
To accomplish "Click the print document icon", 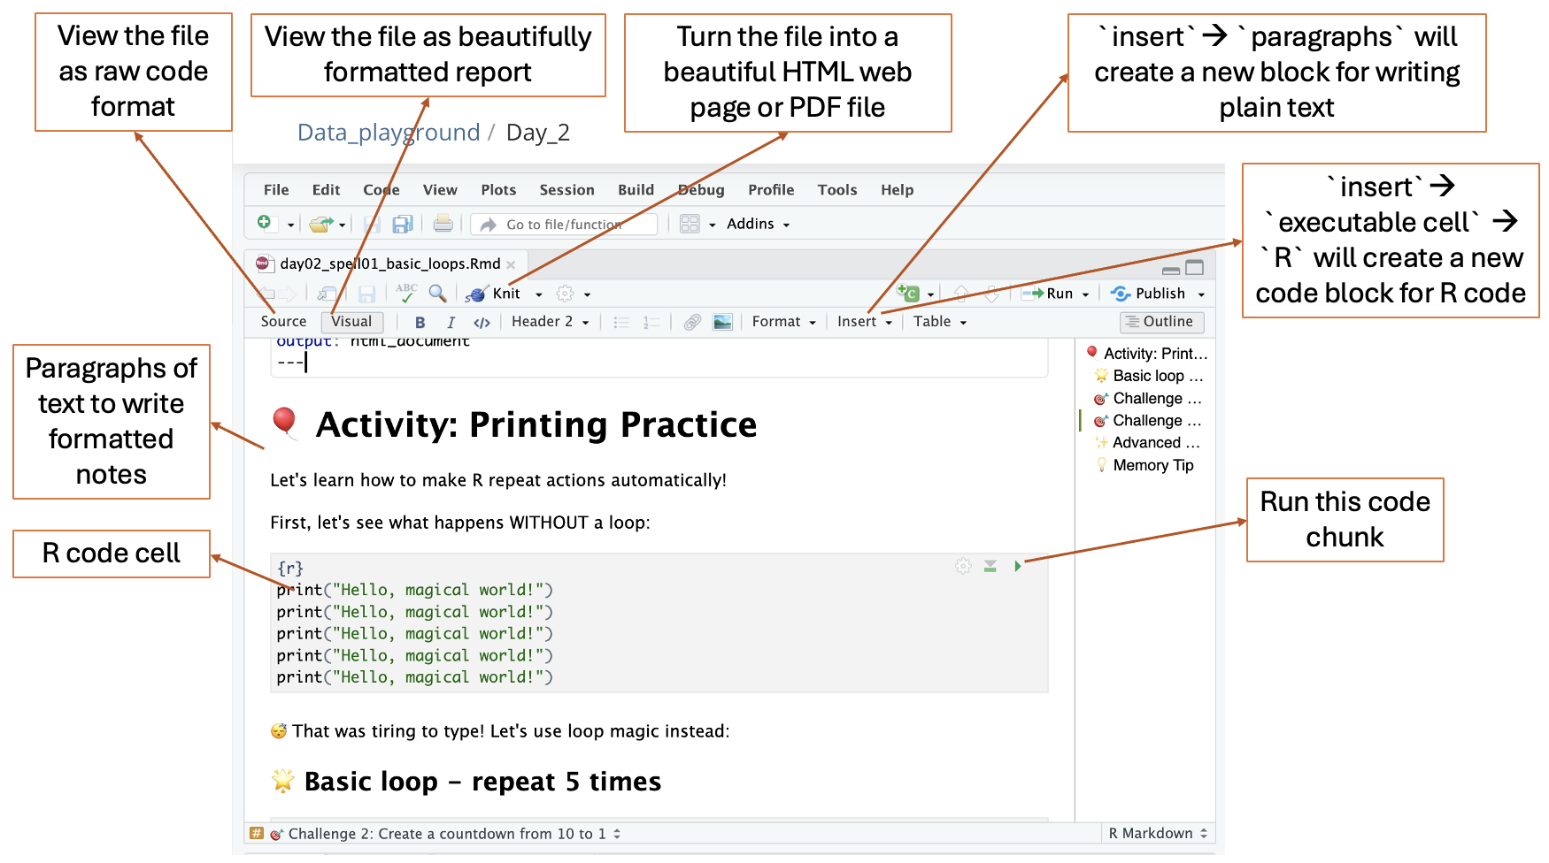I will click(x=443, y=224).
